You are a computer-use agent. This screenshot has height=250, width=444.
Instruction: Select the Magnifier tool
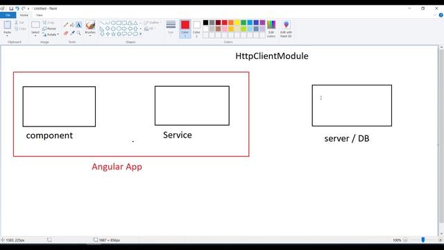78,33
